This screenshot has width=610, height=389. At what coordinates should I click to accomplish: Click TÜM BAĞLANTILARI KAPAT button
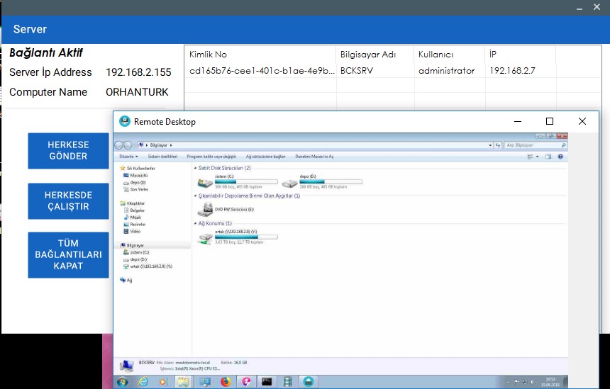[68, 255]
